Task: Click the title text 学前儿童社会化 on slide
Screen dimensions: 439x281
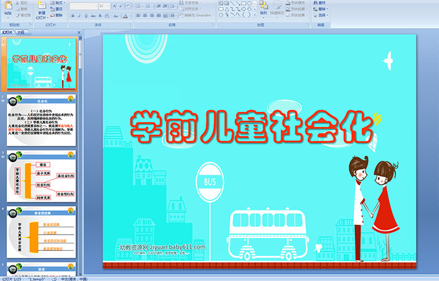Action: click(x=252, y=127)
